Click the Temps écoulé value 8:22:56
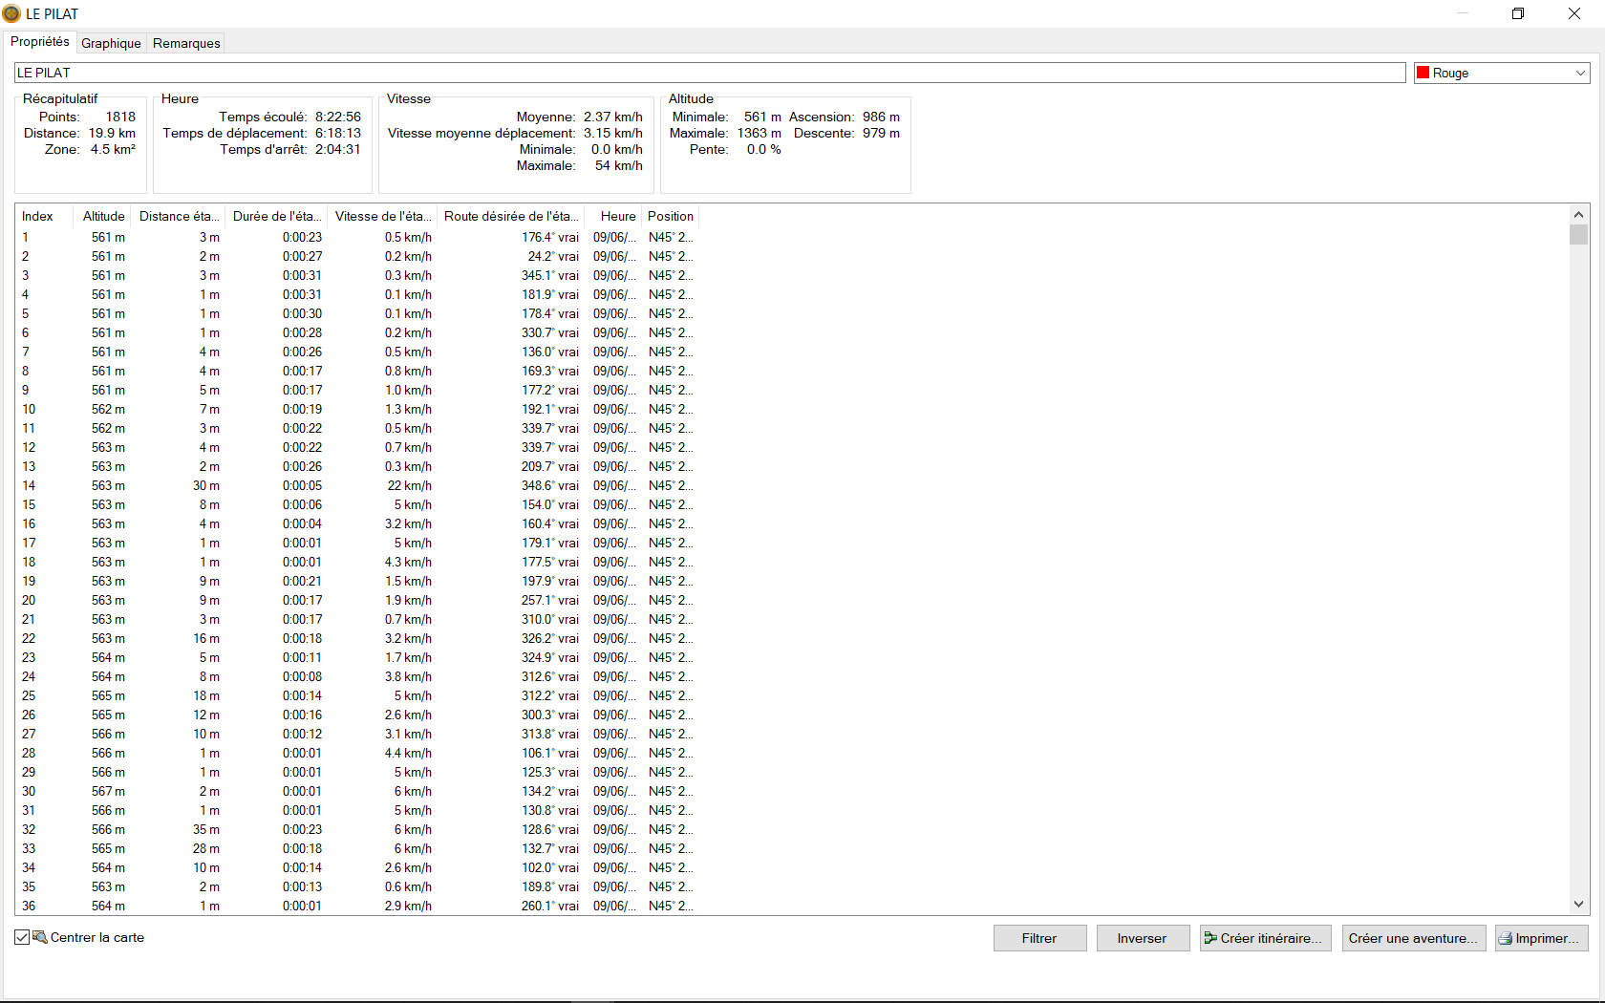The height and width of the screenshot is (1003, 1605). click(338, 117)
